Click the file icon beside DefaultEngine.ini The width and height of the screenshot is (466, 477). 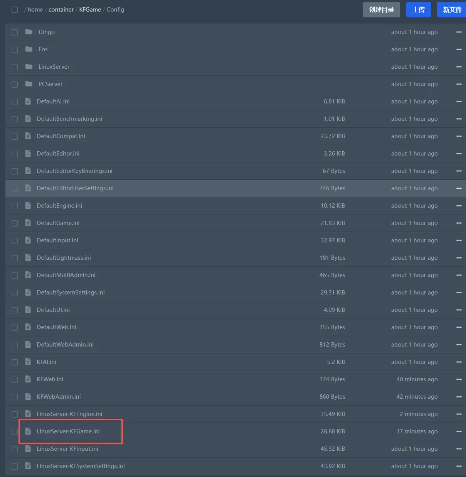tap(28, 206)
